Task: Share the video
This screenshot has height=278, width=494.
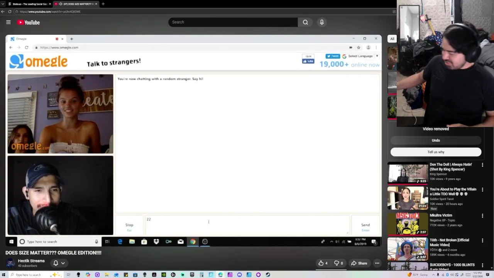Action: point(359,263)
